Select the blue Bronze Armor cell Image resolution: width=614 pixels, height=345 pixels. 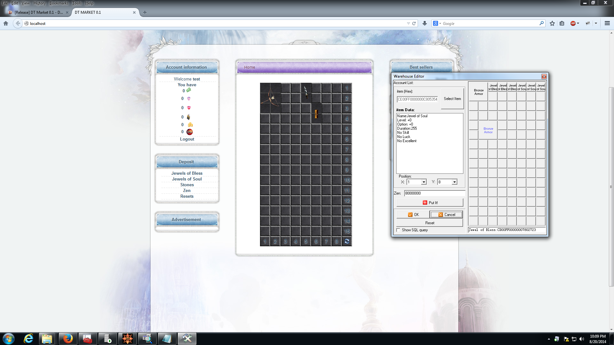[488, 130]
